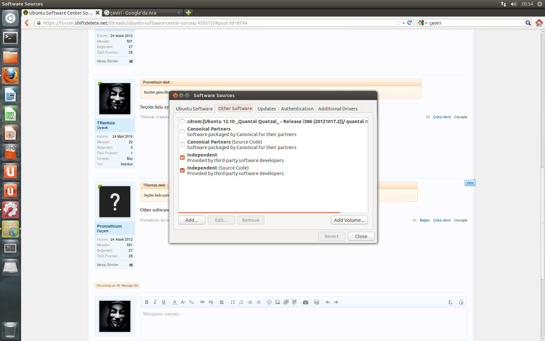
Task: Open the system session gear menu
Action: pyautogui.click(x=540, y=4)
